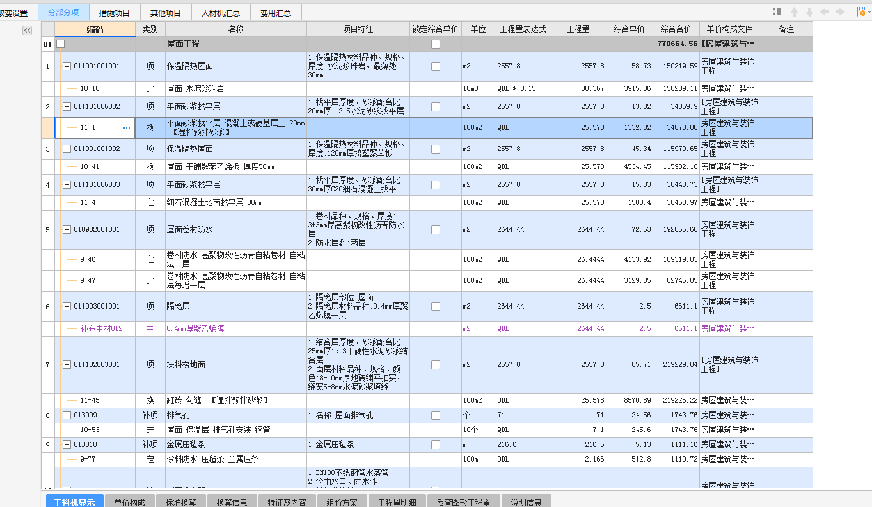
Task: Toggle lock checkbox for 金属压毡条 row
Action: 436,445
